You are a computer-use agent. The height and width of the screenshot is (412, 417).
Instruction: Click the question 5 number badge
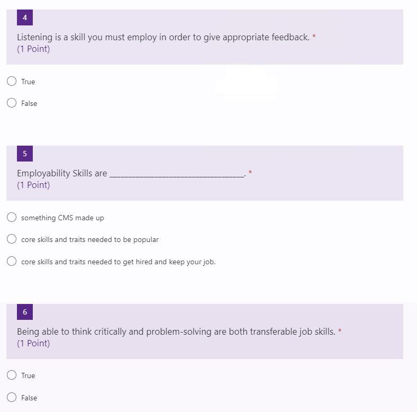click(x=24, y=154)
